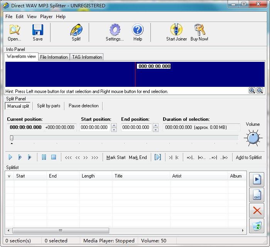
Task: Open the Help menu
Action: [x=61, y=17]
